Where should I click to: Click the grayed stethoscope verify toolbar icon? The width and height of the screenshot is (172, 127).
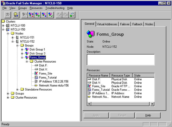(25, 15)
